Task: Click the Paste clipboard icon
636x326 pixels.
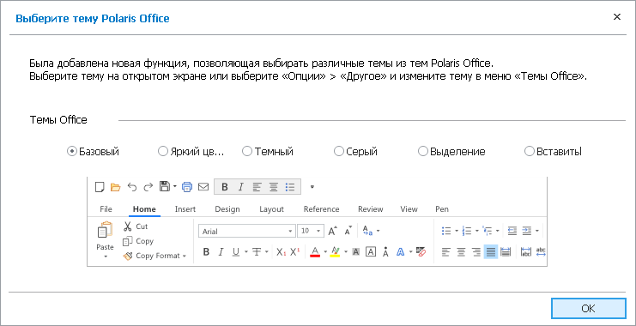Action: (105, 230)
